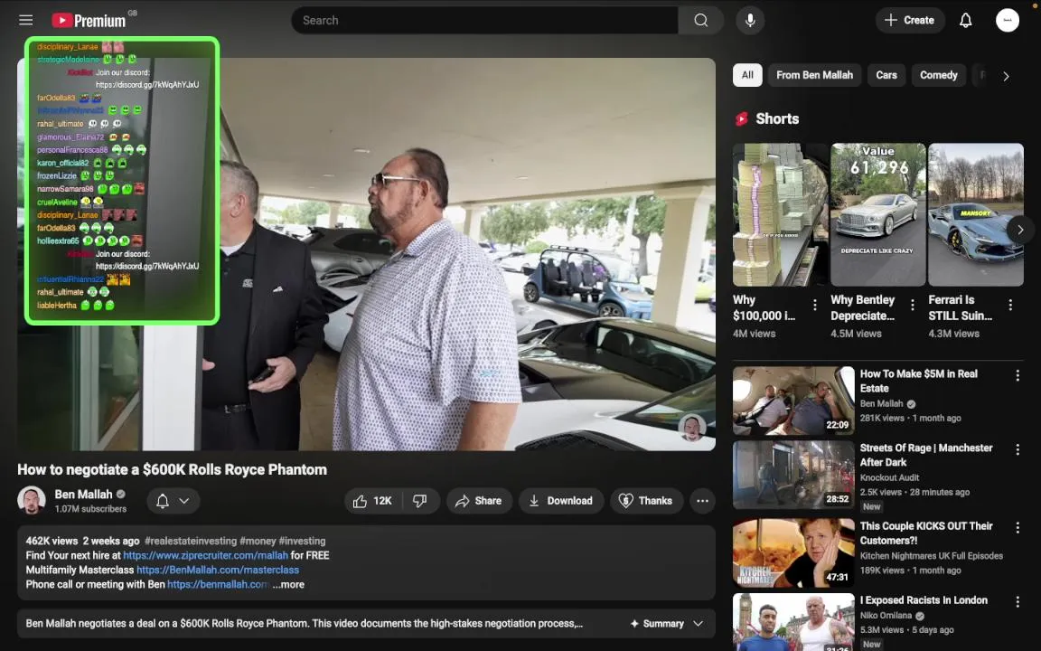Select the 'From Ben Mallah' chip
This screenshot has width=1041, height=651.
pos(814,75)
